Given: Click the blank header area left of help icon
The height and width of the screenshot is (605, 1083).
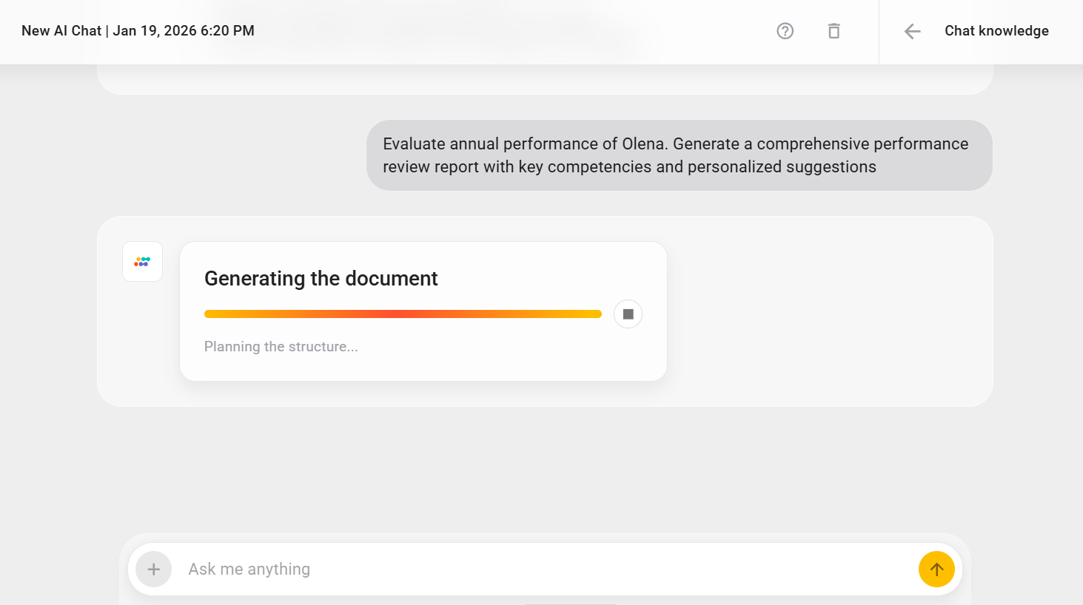Looking at the screenshot, I should click(x=518, y=31).
